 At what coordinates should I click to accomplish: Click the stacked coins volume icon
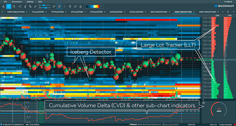(30, 7)
